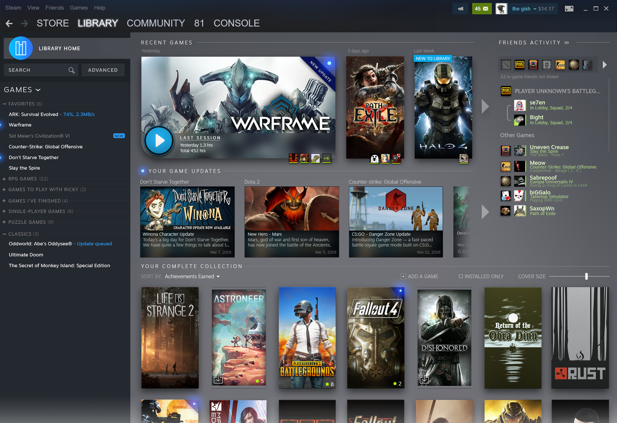This screenshot has width=617, height=423.
Task: Open the 45 messages inbox icon
Action: click(482, 8)
